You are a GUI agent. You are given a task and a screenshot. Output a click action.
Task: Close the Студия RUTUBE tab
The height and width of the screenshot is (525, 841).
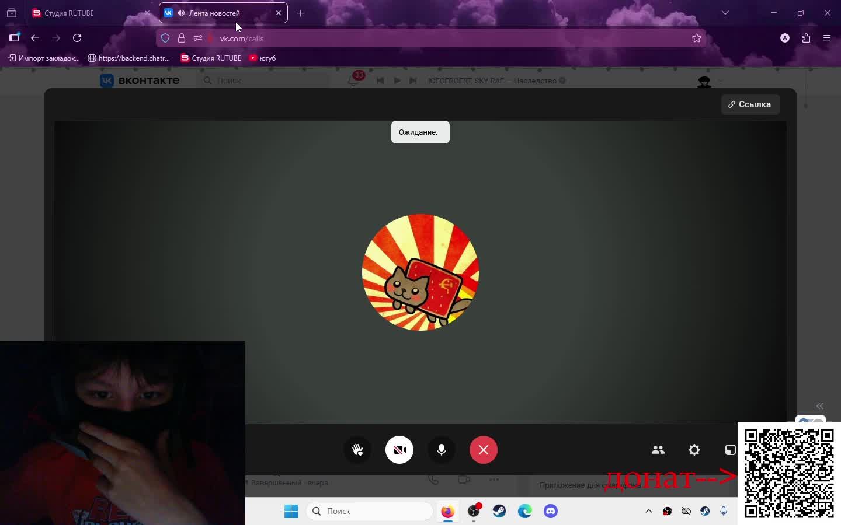[147, 13]
